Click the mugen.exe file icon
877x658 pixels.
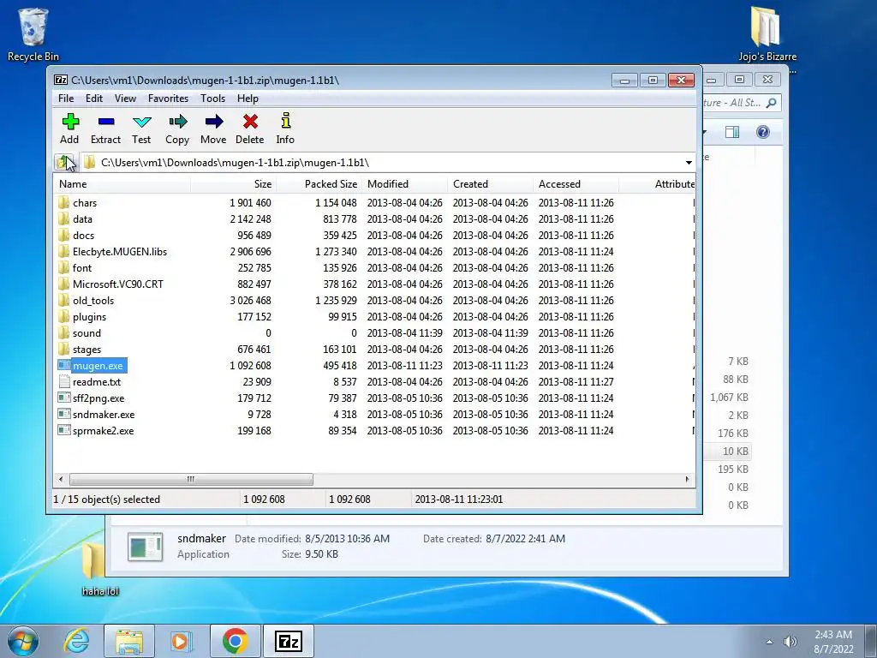tap(63, 365)
